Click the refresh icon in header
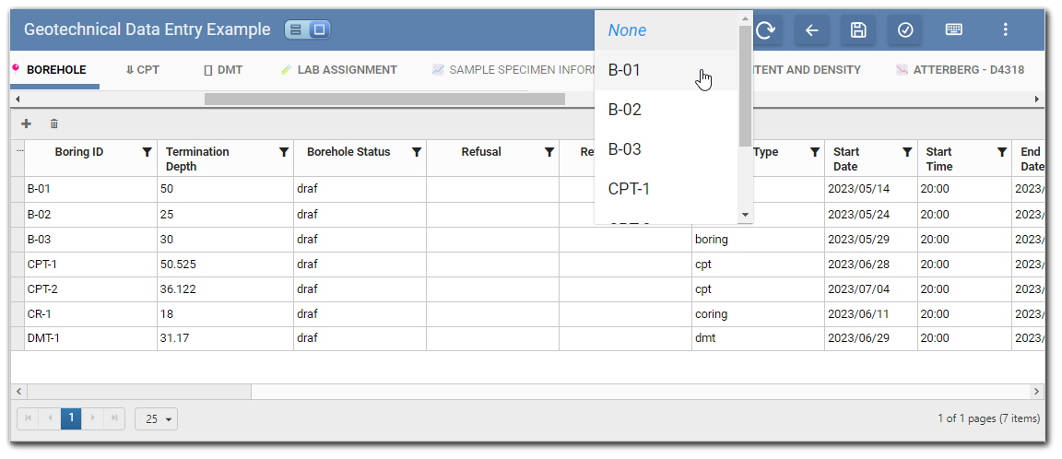1062x459 pixels. pos(765,30)
